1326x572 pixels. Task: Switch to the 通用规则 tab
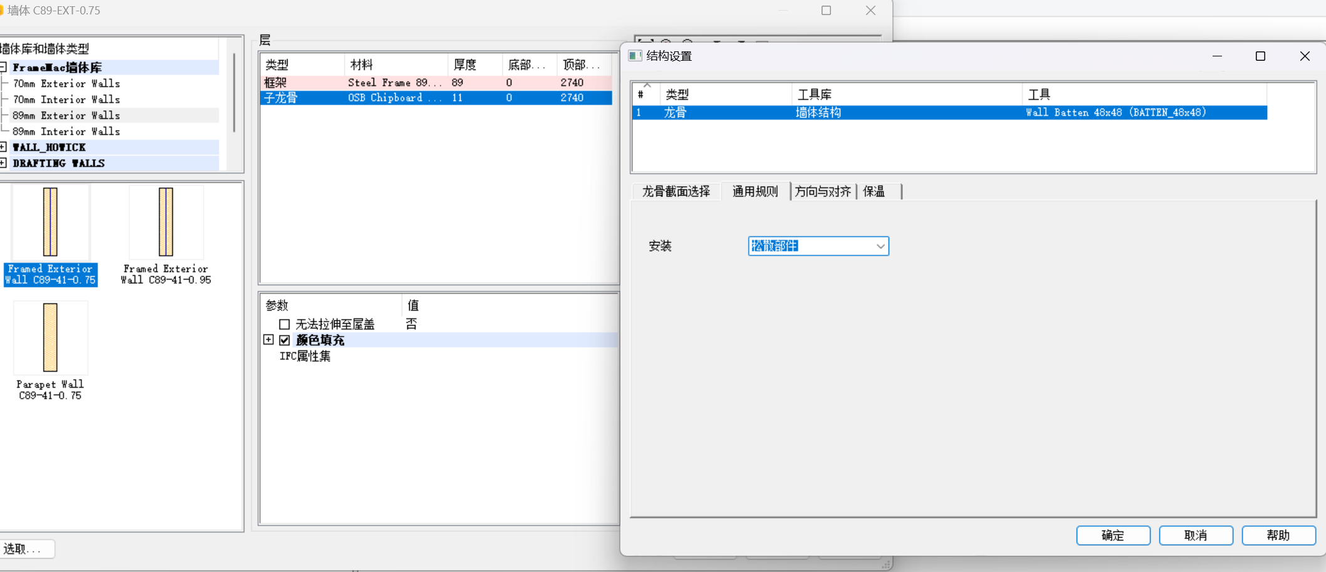[x=755, y=190]
